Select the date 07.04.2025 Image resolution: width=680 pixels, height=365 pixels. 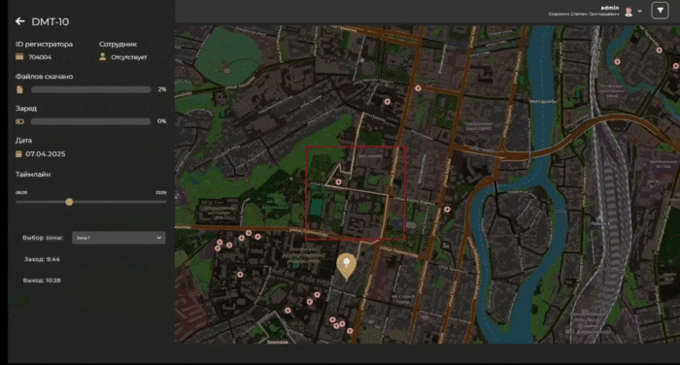coord(45,154)
